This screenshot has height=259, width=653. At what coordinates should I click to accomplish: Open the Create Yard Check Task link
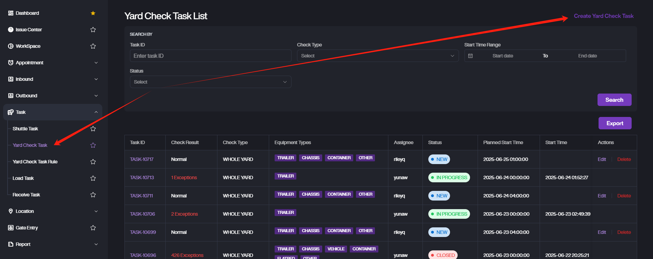pyautogui.click(x=603, y=16)
